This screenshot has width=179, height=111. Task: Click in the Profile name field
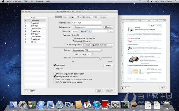[87, 23]
